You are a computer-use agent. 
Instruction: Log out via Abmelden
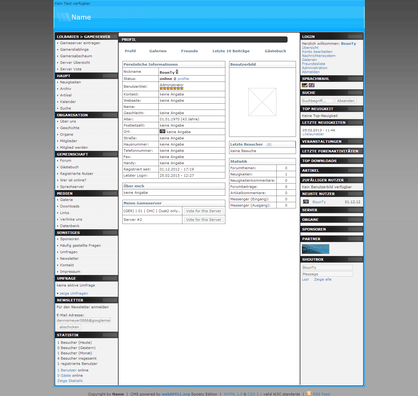coord(311,72)
